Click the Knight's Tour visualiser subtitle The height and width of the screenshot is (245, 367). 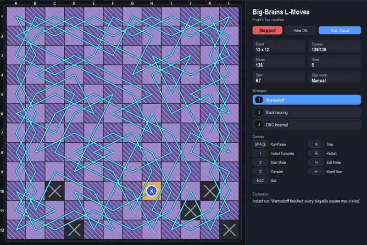(x=268, y=20)
